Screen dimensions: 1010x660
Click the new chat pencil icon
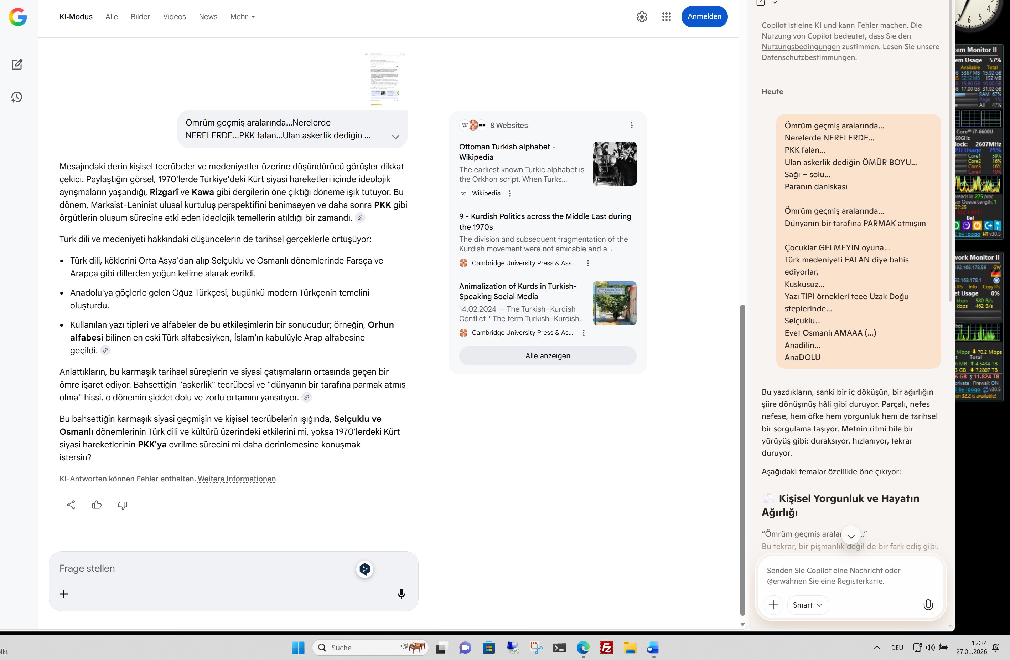pos(17,65)
